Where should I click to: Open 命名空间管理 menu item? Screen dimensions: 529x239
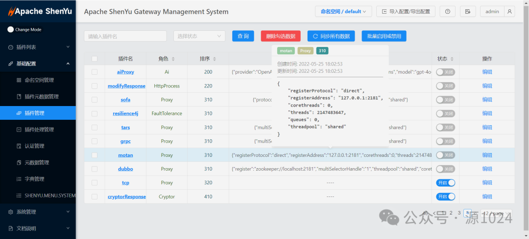click(38, 80)
